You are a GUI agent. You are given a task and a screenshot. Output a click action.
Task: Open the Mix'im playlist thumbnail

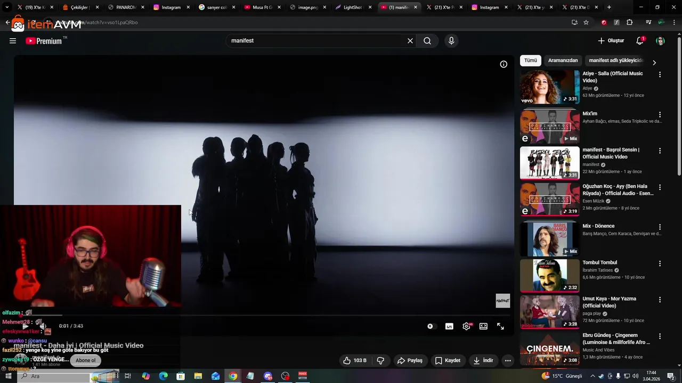click(549, 126)
